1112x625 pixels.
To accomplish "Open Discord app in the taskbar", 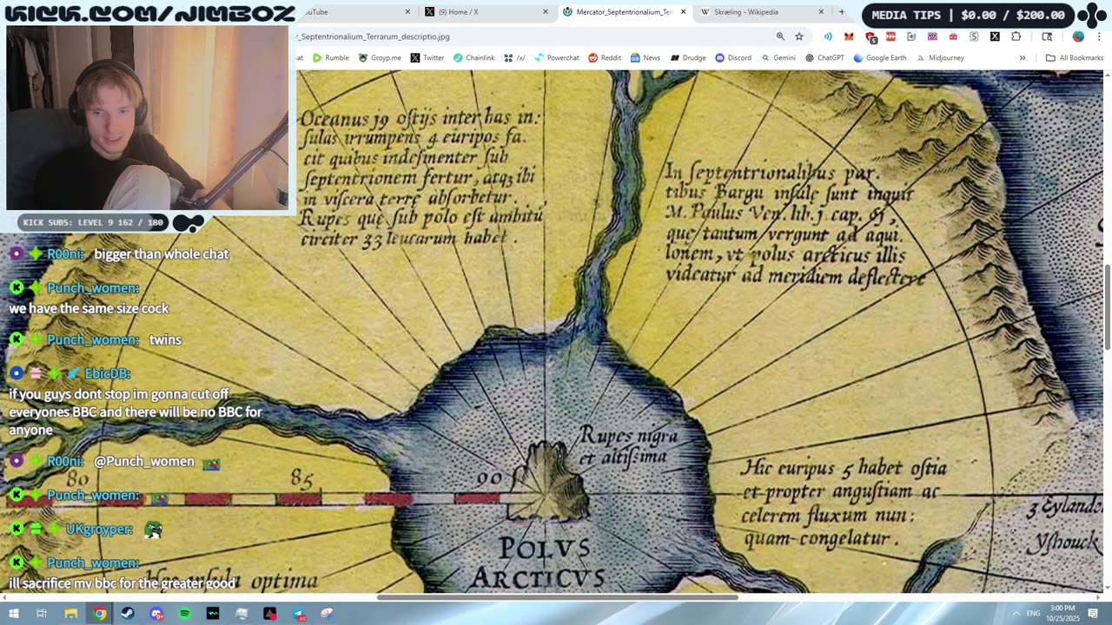I will pos(156,614).
